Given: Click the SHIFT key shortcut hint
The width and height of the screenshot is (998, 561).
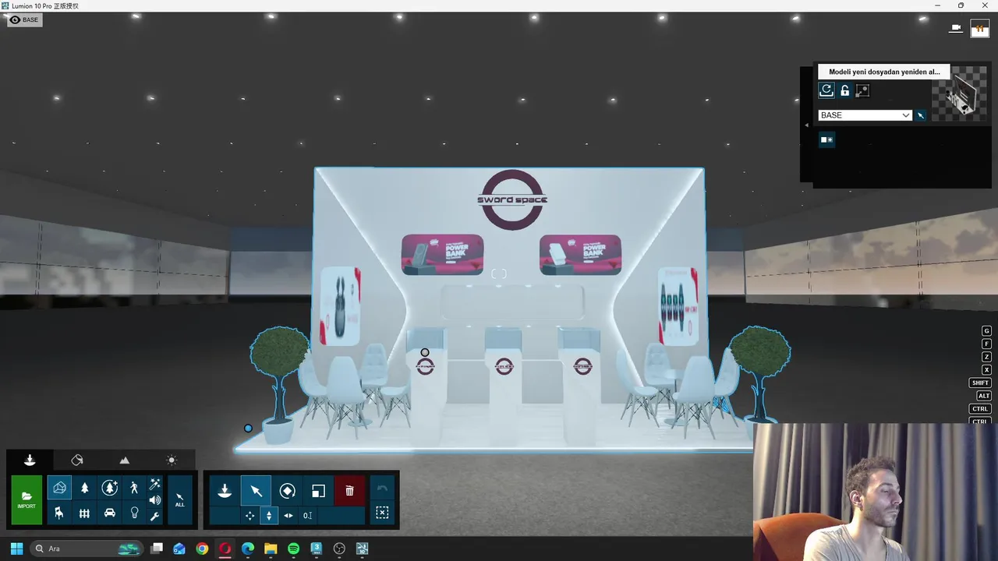Looking at the screenshot, I should pyautogui.click(x=980, y=383).
